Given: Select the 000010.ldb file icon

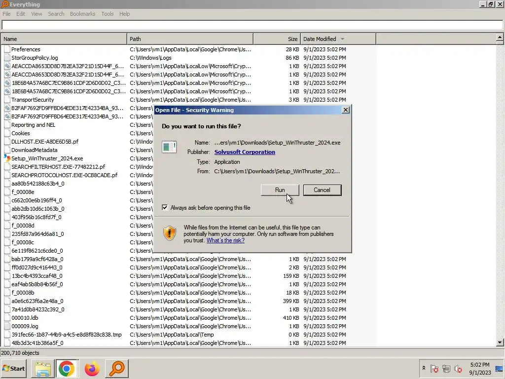Looking at the screenshot, I should pyautogui.click(x=7, y=318).
